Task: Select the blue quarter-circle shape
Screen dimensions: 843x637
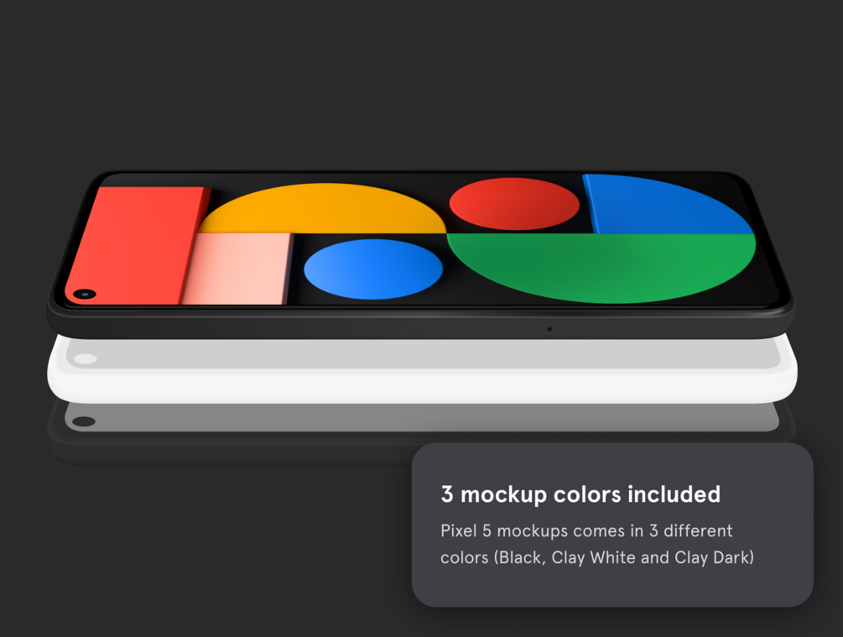Action: click(x=667, y=205)
